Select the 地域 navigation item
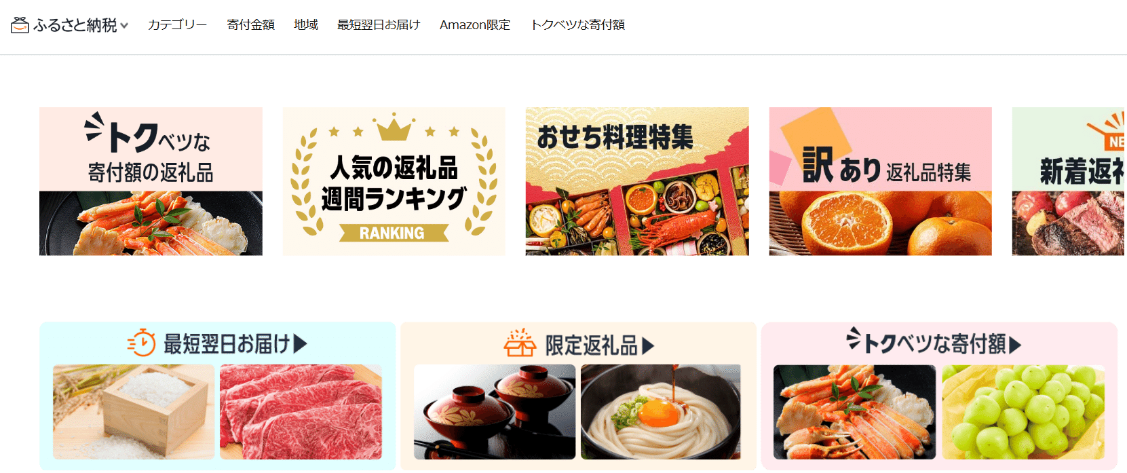The image size is (1127, 473). 306,24
